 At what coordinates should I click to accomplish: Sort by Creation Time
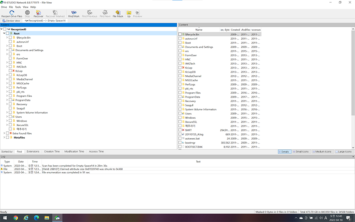coord(52,151)
